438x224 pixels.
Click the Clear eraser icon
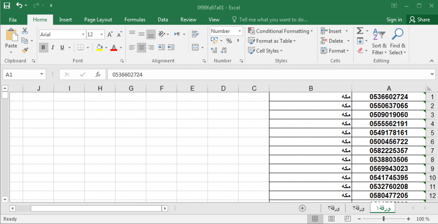[360, 50]
